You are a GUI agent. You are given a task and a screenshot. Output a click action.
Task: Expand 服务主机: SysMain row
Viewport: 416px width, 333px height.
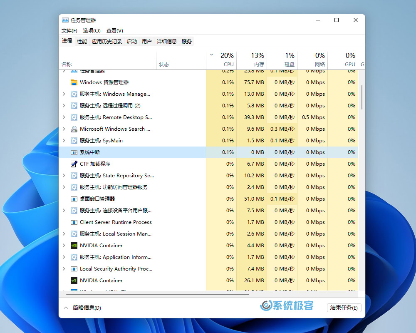(x=64, y=141)
